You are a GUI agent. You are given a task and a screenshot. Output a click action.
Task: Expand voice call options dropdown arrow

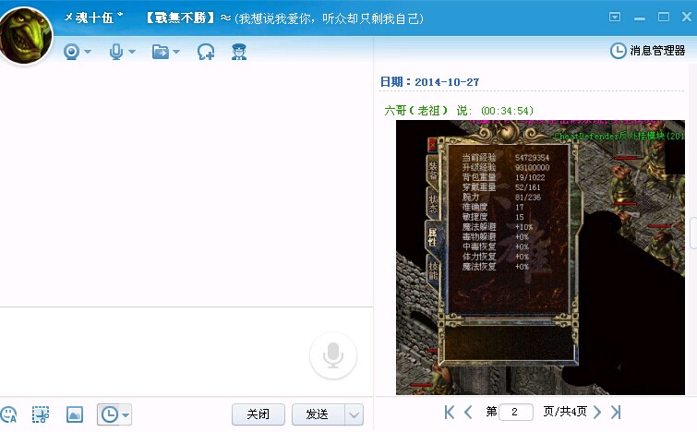point(132,52)
